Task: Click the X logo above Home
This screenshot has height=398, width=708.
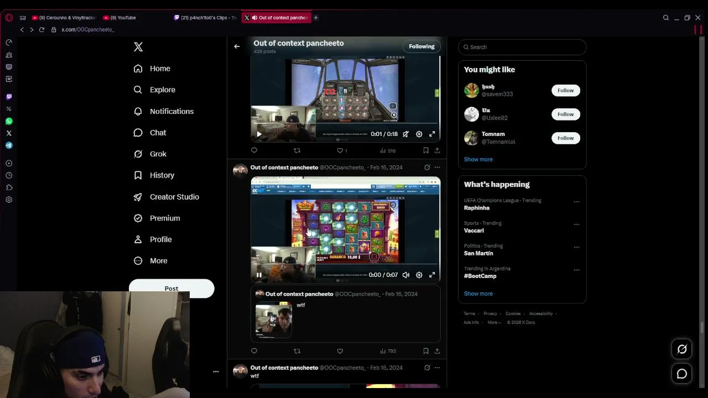Action: [138, 47]
